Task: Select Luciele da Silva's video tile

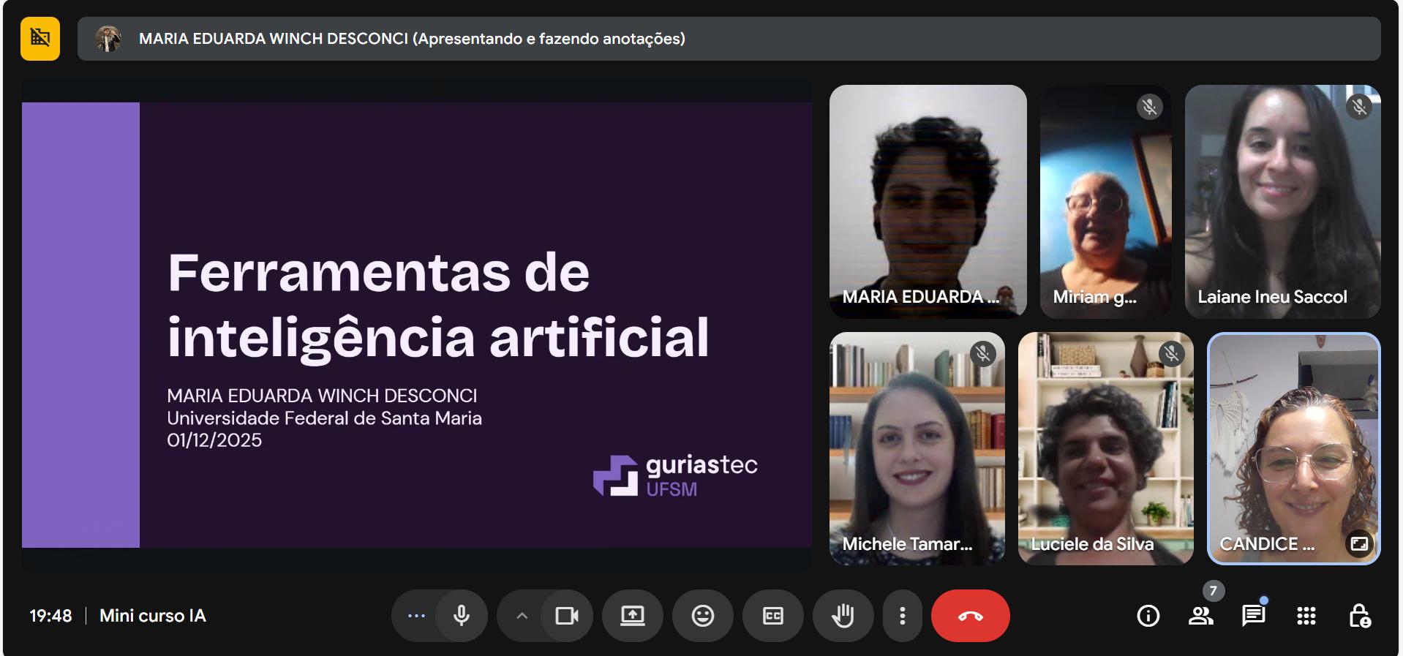Action: (x=1105, y=448)
